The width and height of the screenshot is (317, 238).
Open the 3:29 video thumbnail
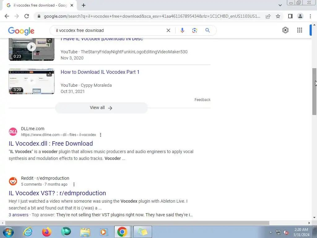tap(32, 82)
